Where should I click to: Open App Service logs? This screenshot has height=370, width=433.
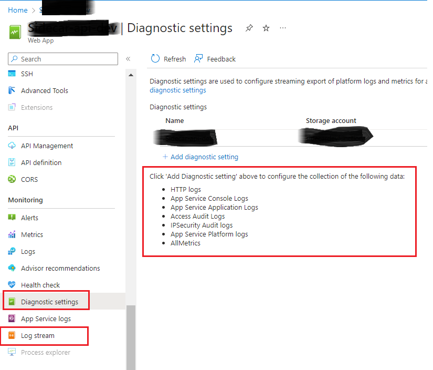(x=46, y=319)
